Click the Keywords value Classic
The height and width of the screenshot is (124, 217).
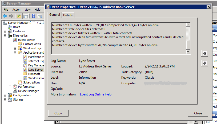coord(150,78)
